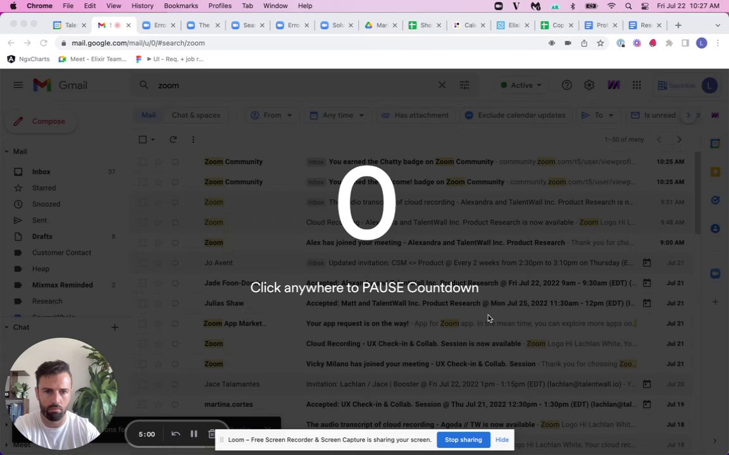The height and width of the screenshot is (455, 729).
Task: Select checkbox for Jace Talamantes email
Action: click(x=143, y=384)
